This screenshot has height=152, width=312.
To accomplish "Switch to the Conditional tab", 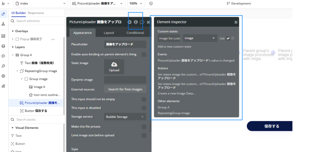I will pyautogui.click(x=135, y=33).
